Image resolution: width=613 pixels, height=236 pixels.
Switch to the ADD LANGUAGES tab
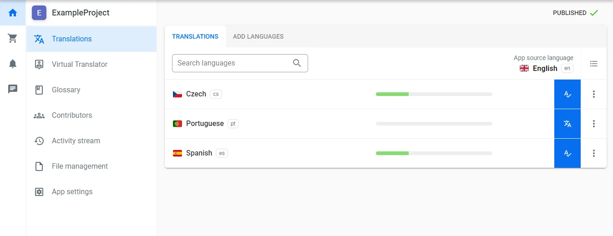click(x=258, y=36)
